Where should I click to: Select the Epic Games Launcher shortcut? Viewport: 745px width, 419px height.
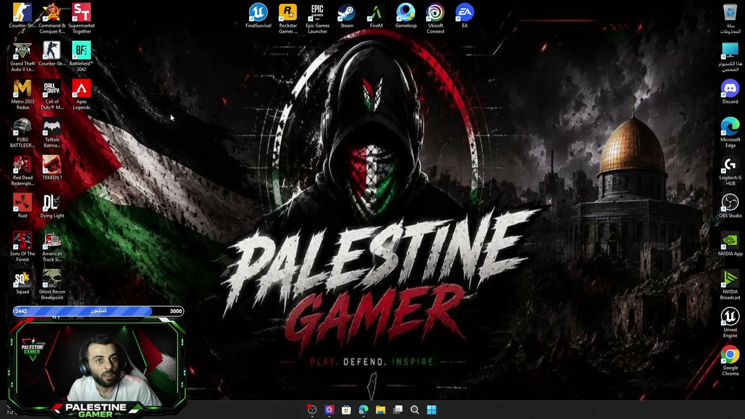point(317,19)
